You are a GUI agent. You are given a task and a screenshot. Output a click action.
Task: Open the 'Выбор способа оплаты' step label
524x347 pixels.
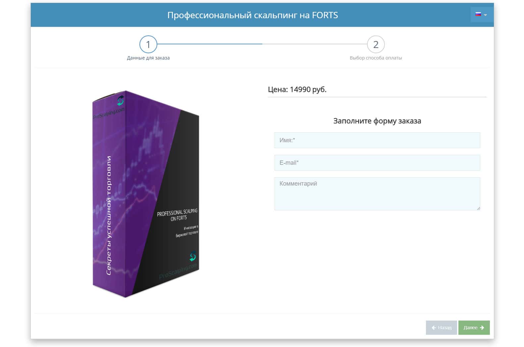376,58
